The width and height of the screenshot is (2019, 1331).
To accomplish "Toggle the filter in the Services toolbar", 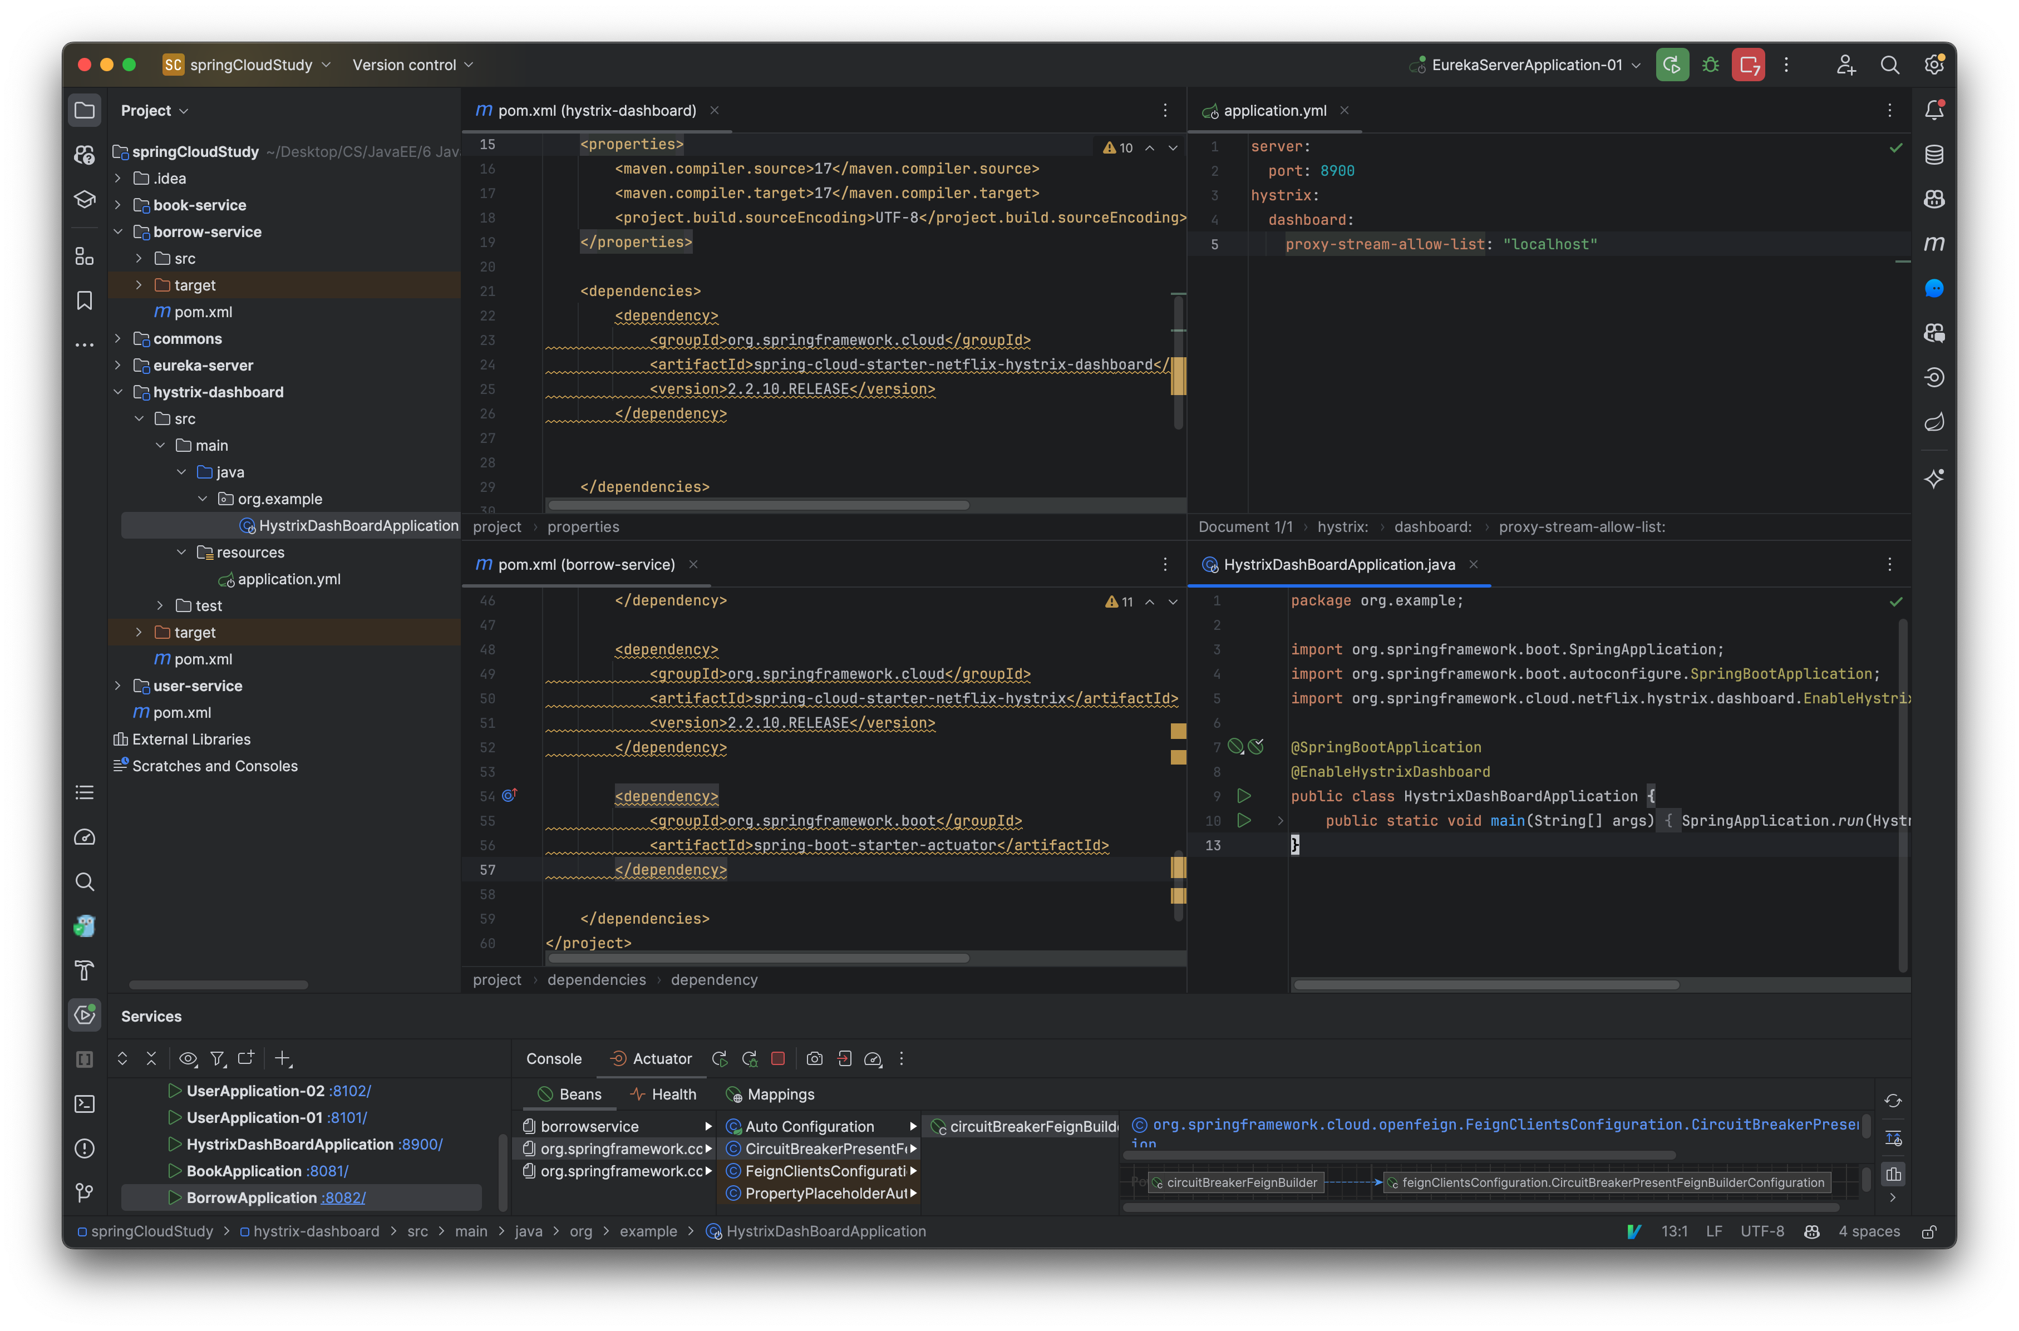I will tap(218, 1058).
